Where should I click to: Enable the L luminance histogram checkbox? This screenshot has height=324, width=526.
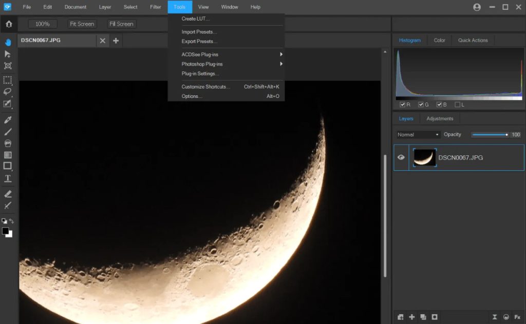(457, 105)
